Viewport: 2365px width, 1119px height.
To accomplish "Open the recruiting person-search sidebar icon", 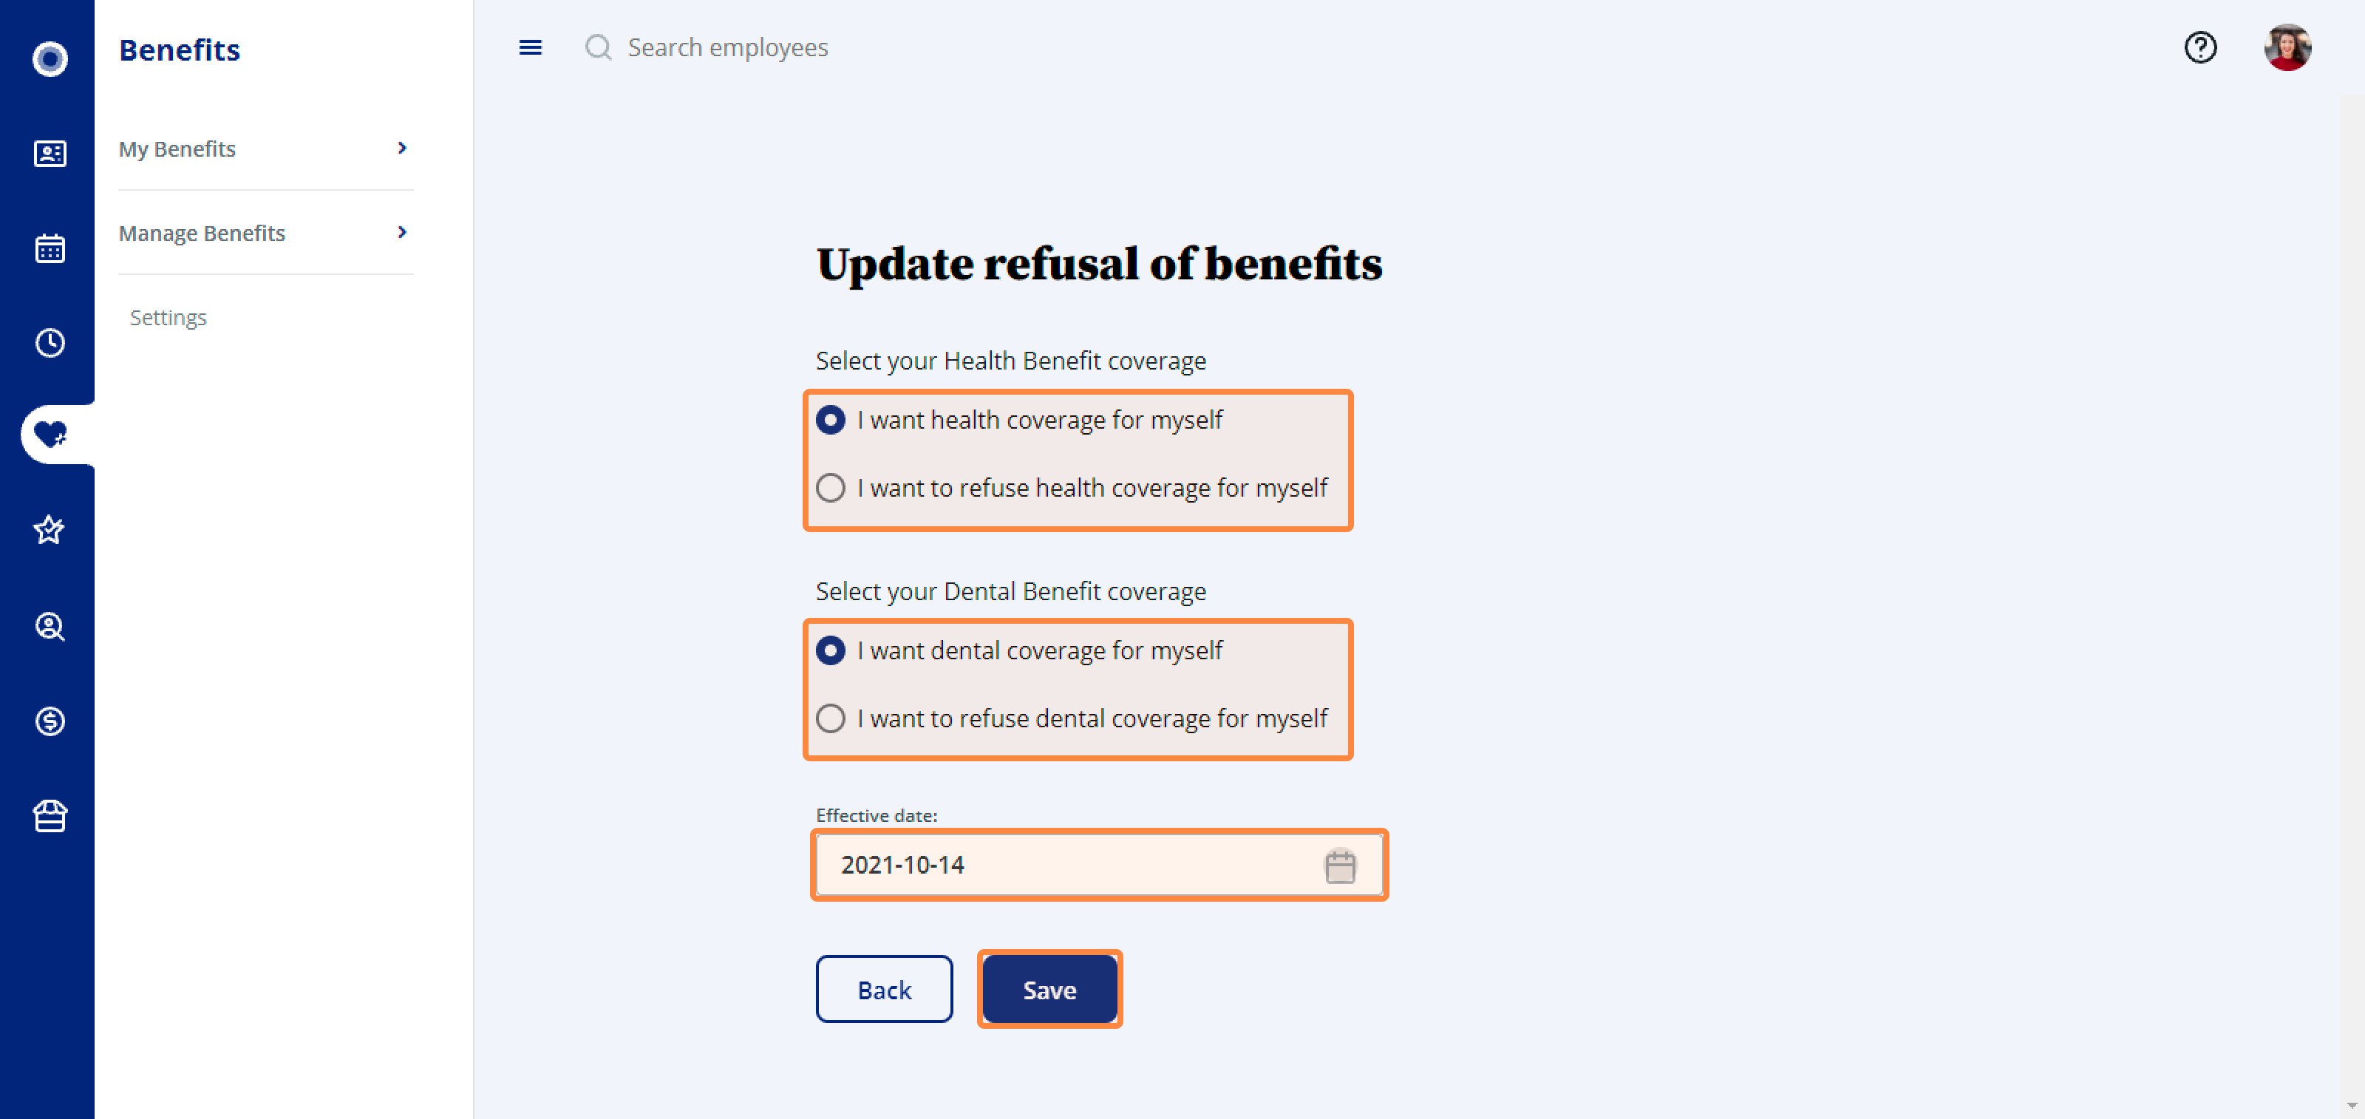I will (50, 626).
